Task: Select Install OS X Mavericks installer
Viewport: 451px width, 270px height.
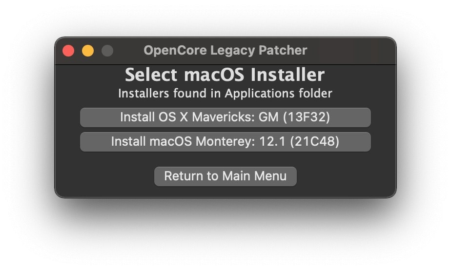Action: 225,117
